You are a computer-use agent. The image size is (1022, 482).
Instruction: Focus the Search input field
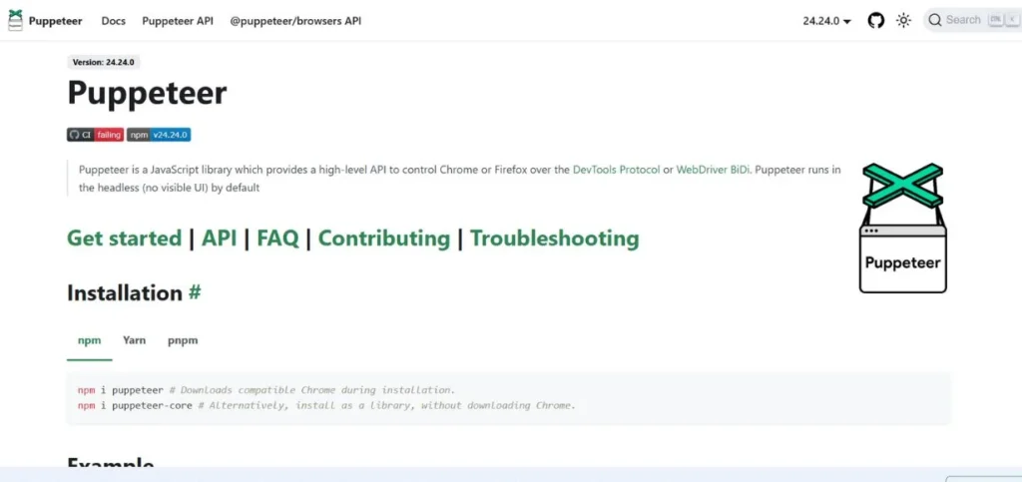(972, 20)
